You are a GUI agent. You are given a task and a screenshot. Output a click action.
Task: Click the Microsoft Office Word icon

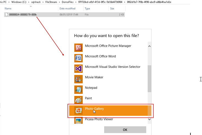[79, 58]
